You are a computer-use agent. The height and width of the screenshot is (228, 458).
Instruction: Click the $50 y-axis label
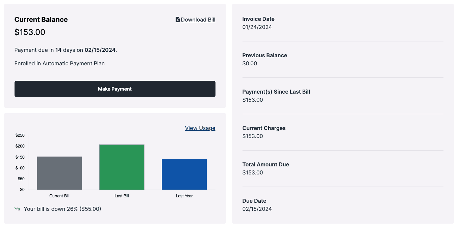[21, 178]
